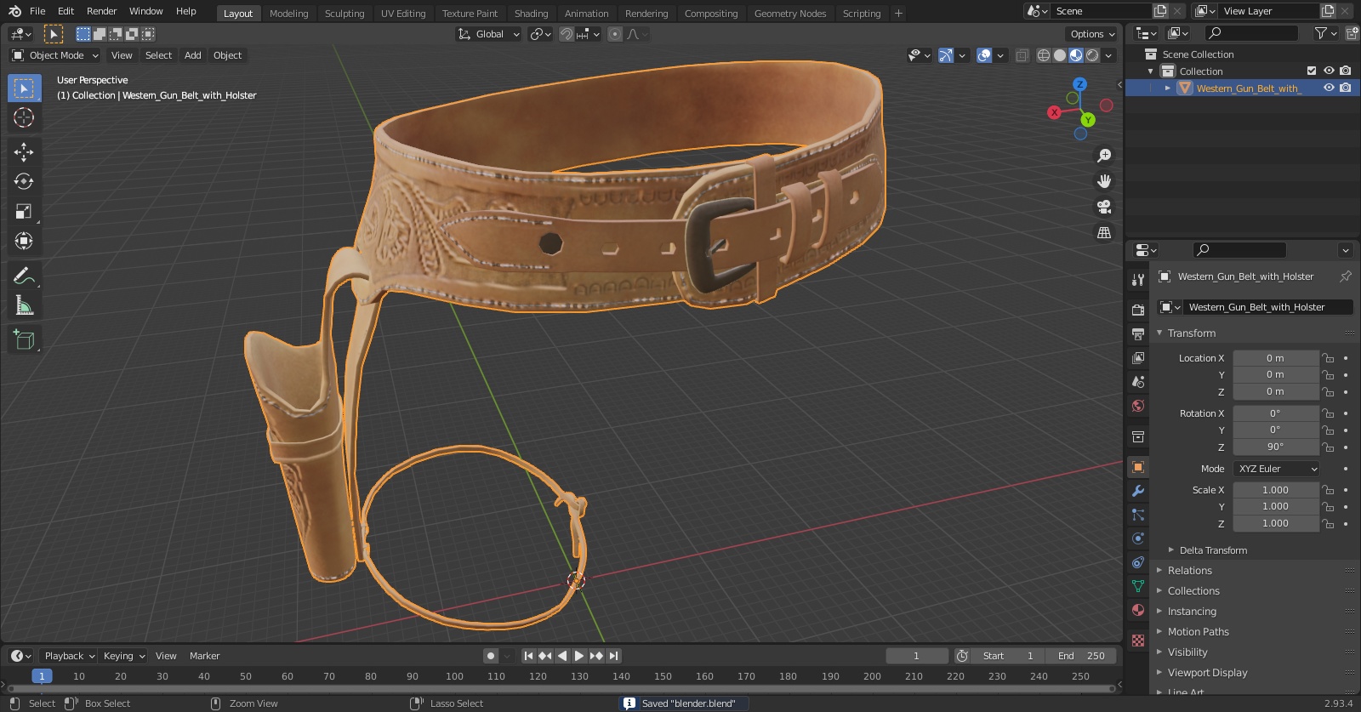1361x712 pixels.
Task: Switch to wireframe shading
Action: [1043, 55]
